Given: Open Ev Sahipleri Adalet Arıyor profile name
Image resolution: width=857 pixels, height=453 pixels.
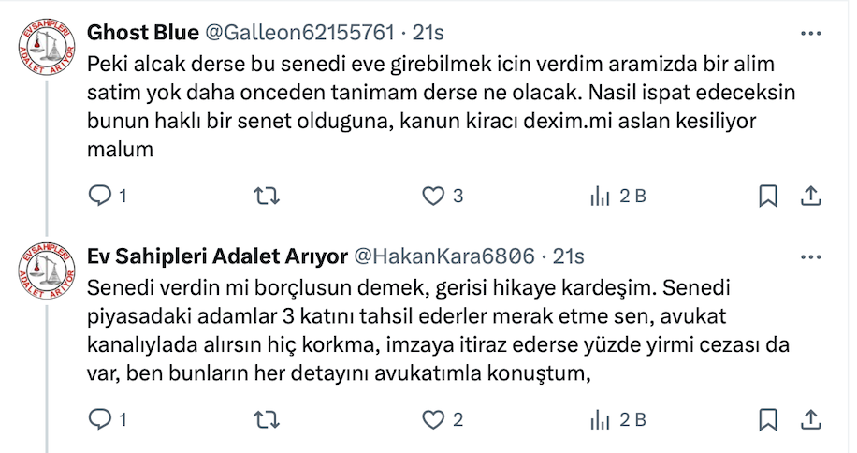Looking at the screenshot, I should click(216, 256).
